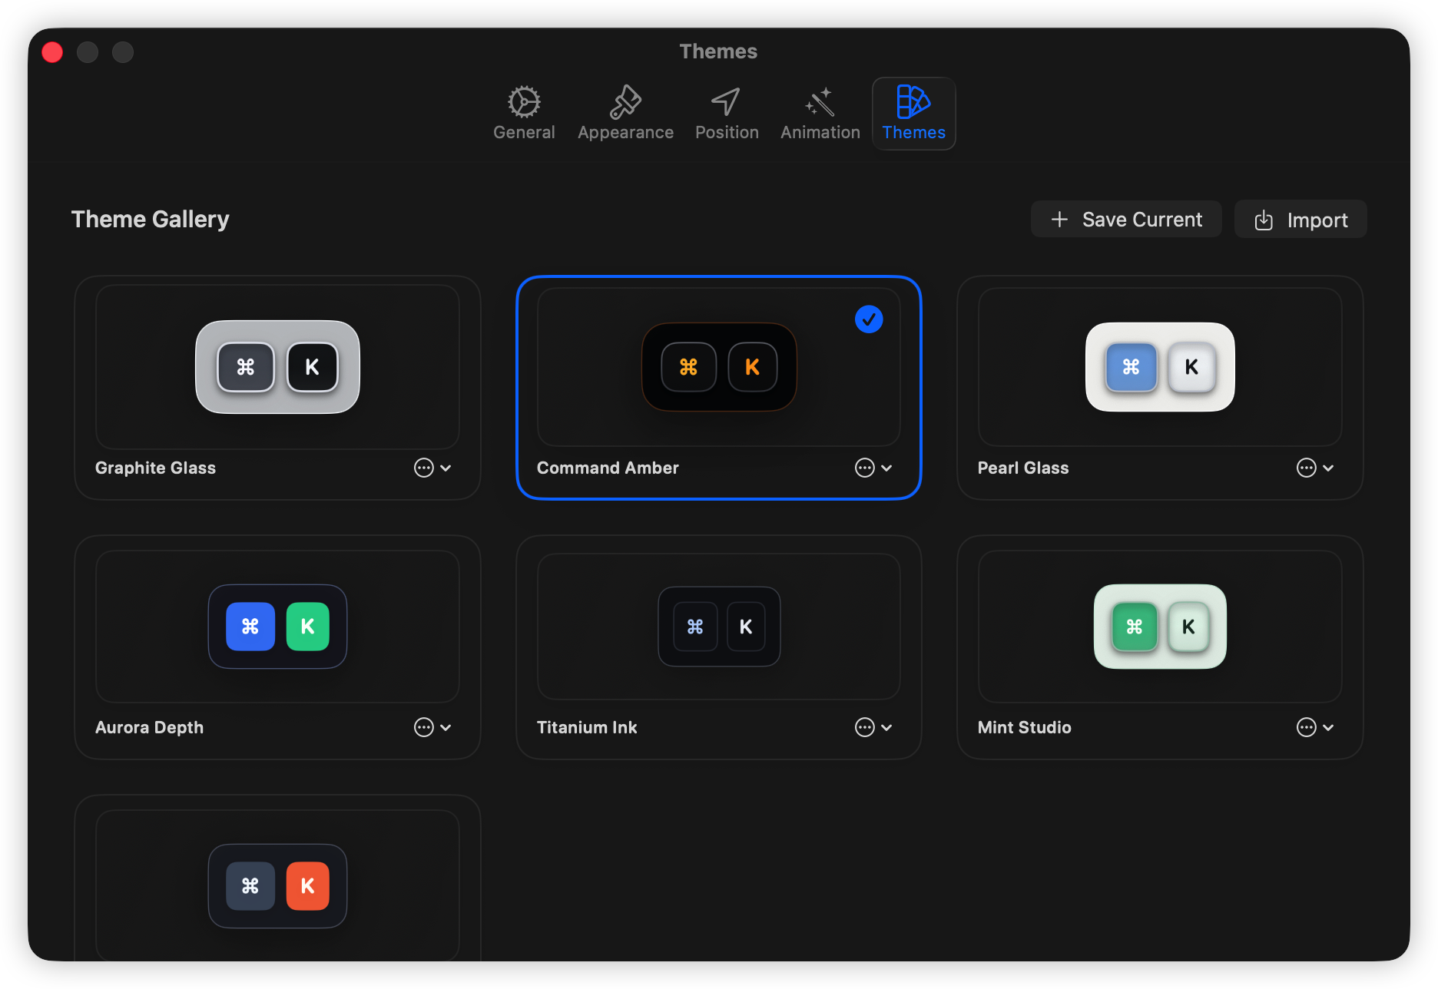Screen dimensions: 1438x989
Task: Select the Command Amber theme preview
Action: [x=719, y=367]
